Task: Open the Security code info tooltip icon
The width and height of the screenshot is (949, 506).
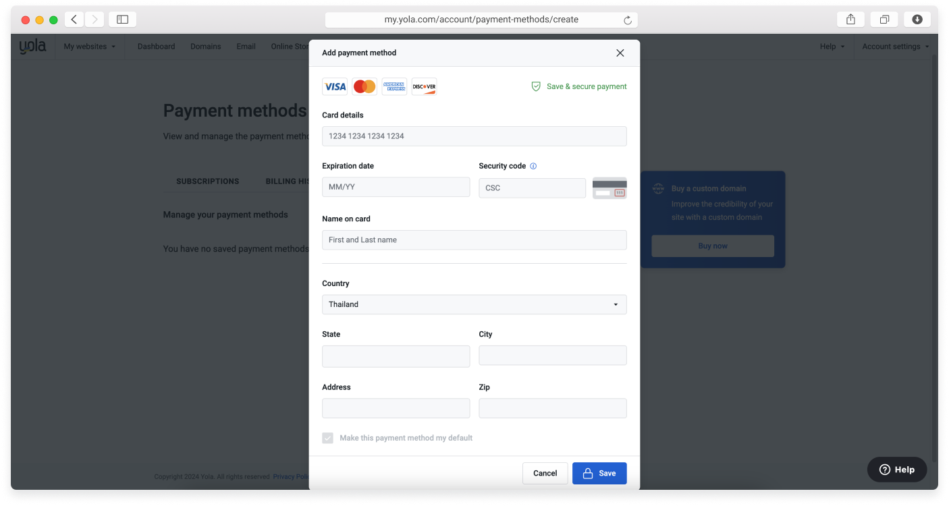Action: 533,165
